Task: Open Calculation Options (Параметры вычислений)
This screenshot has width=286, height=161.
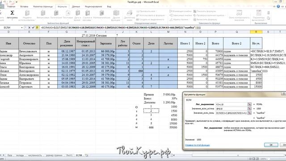Action: pos(259,15)
